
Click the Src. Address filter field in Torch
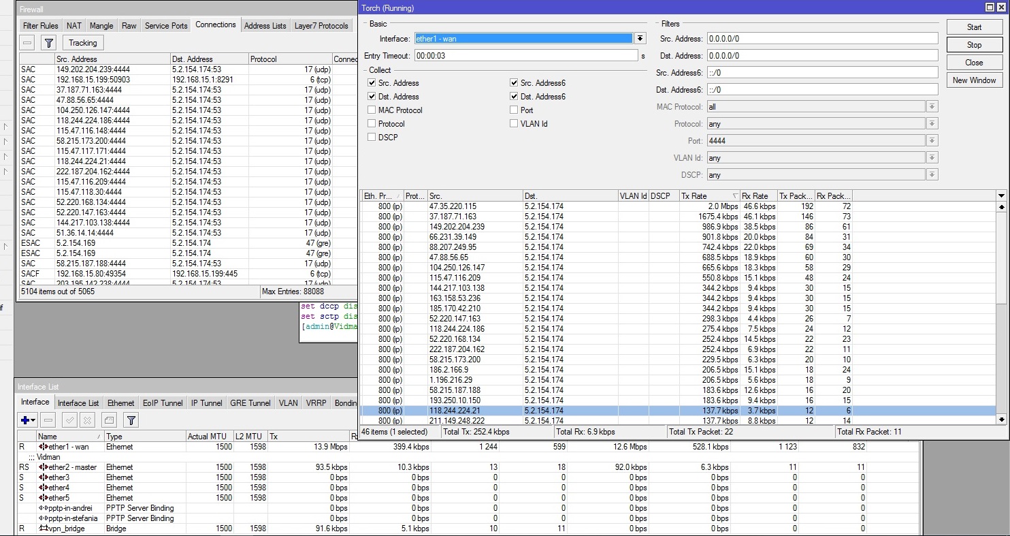(822, 39)
